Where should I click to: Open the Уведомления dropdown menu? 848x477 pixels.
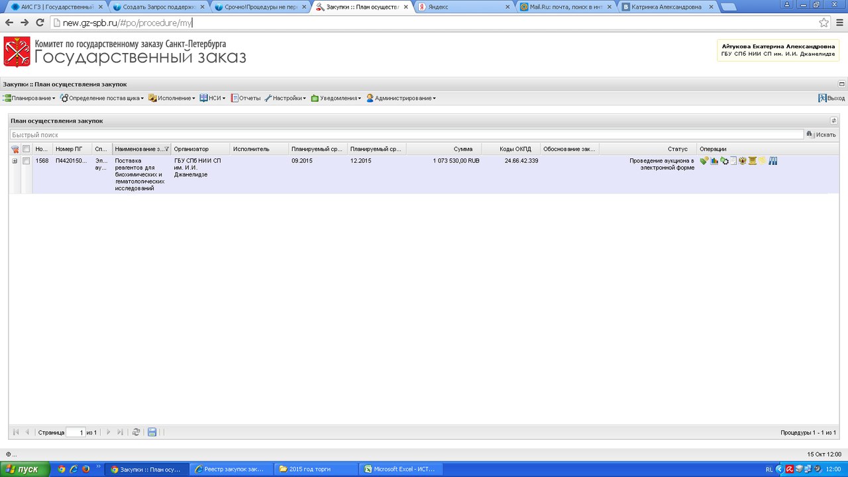tap(336, 98)
